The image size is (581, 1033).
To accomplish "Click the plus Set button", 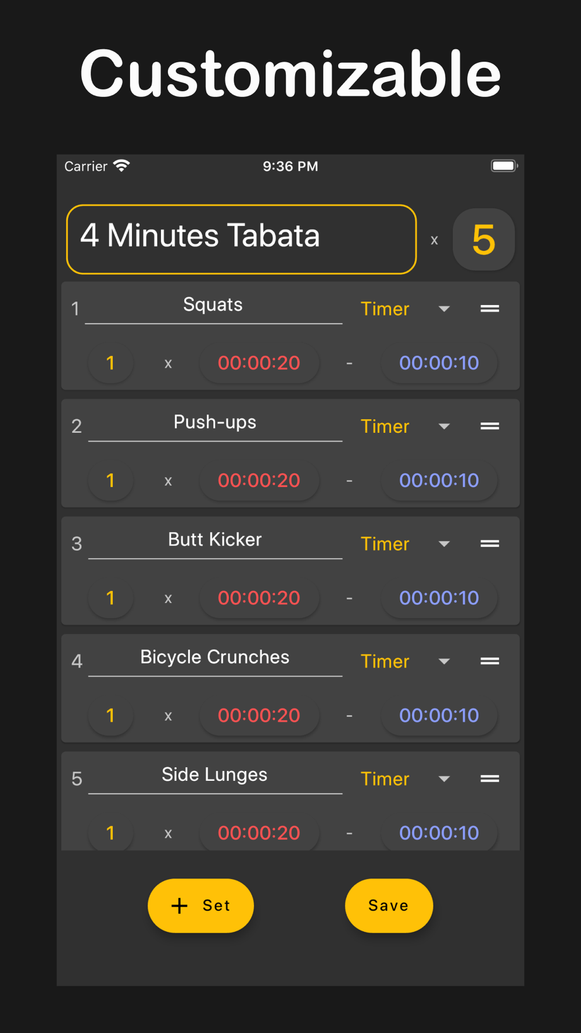I will 200,905.
